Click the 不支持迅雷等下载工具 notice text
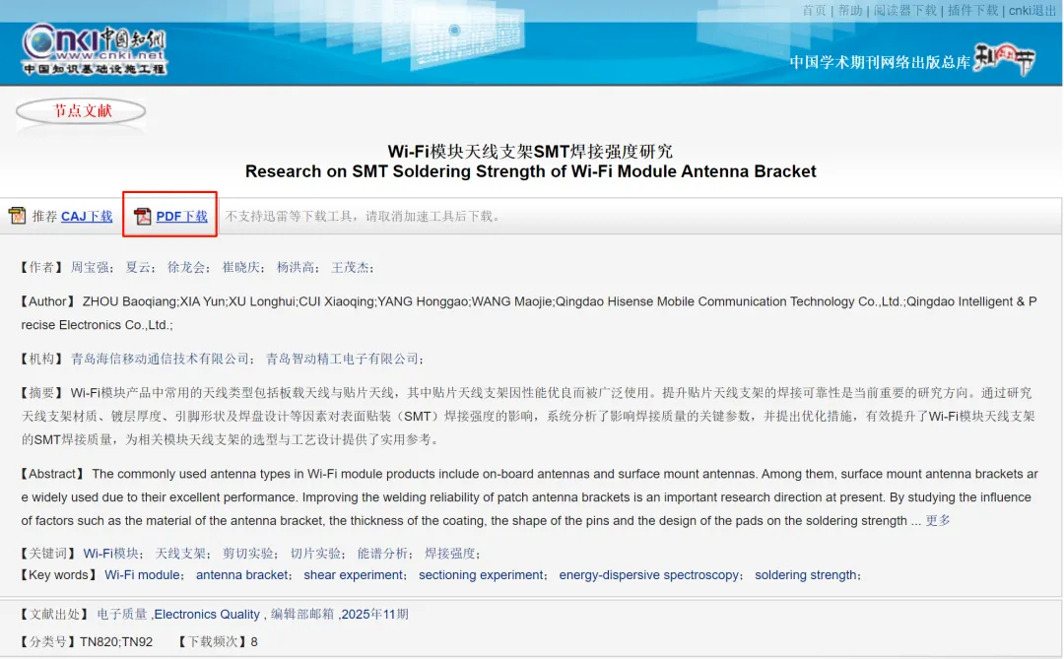The width and height of the screenshot is (1064, 659). (364, 217)
